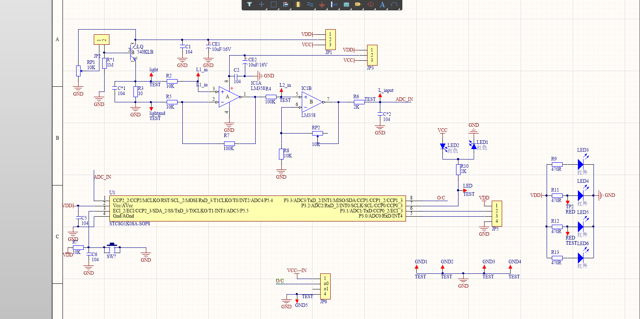Select the SW? push button symbol

[x=112, y=247]
